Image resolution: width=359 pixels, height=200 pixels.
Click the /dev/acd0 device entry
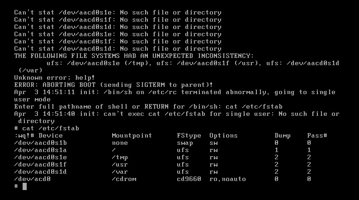click(x=32, y=179)
